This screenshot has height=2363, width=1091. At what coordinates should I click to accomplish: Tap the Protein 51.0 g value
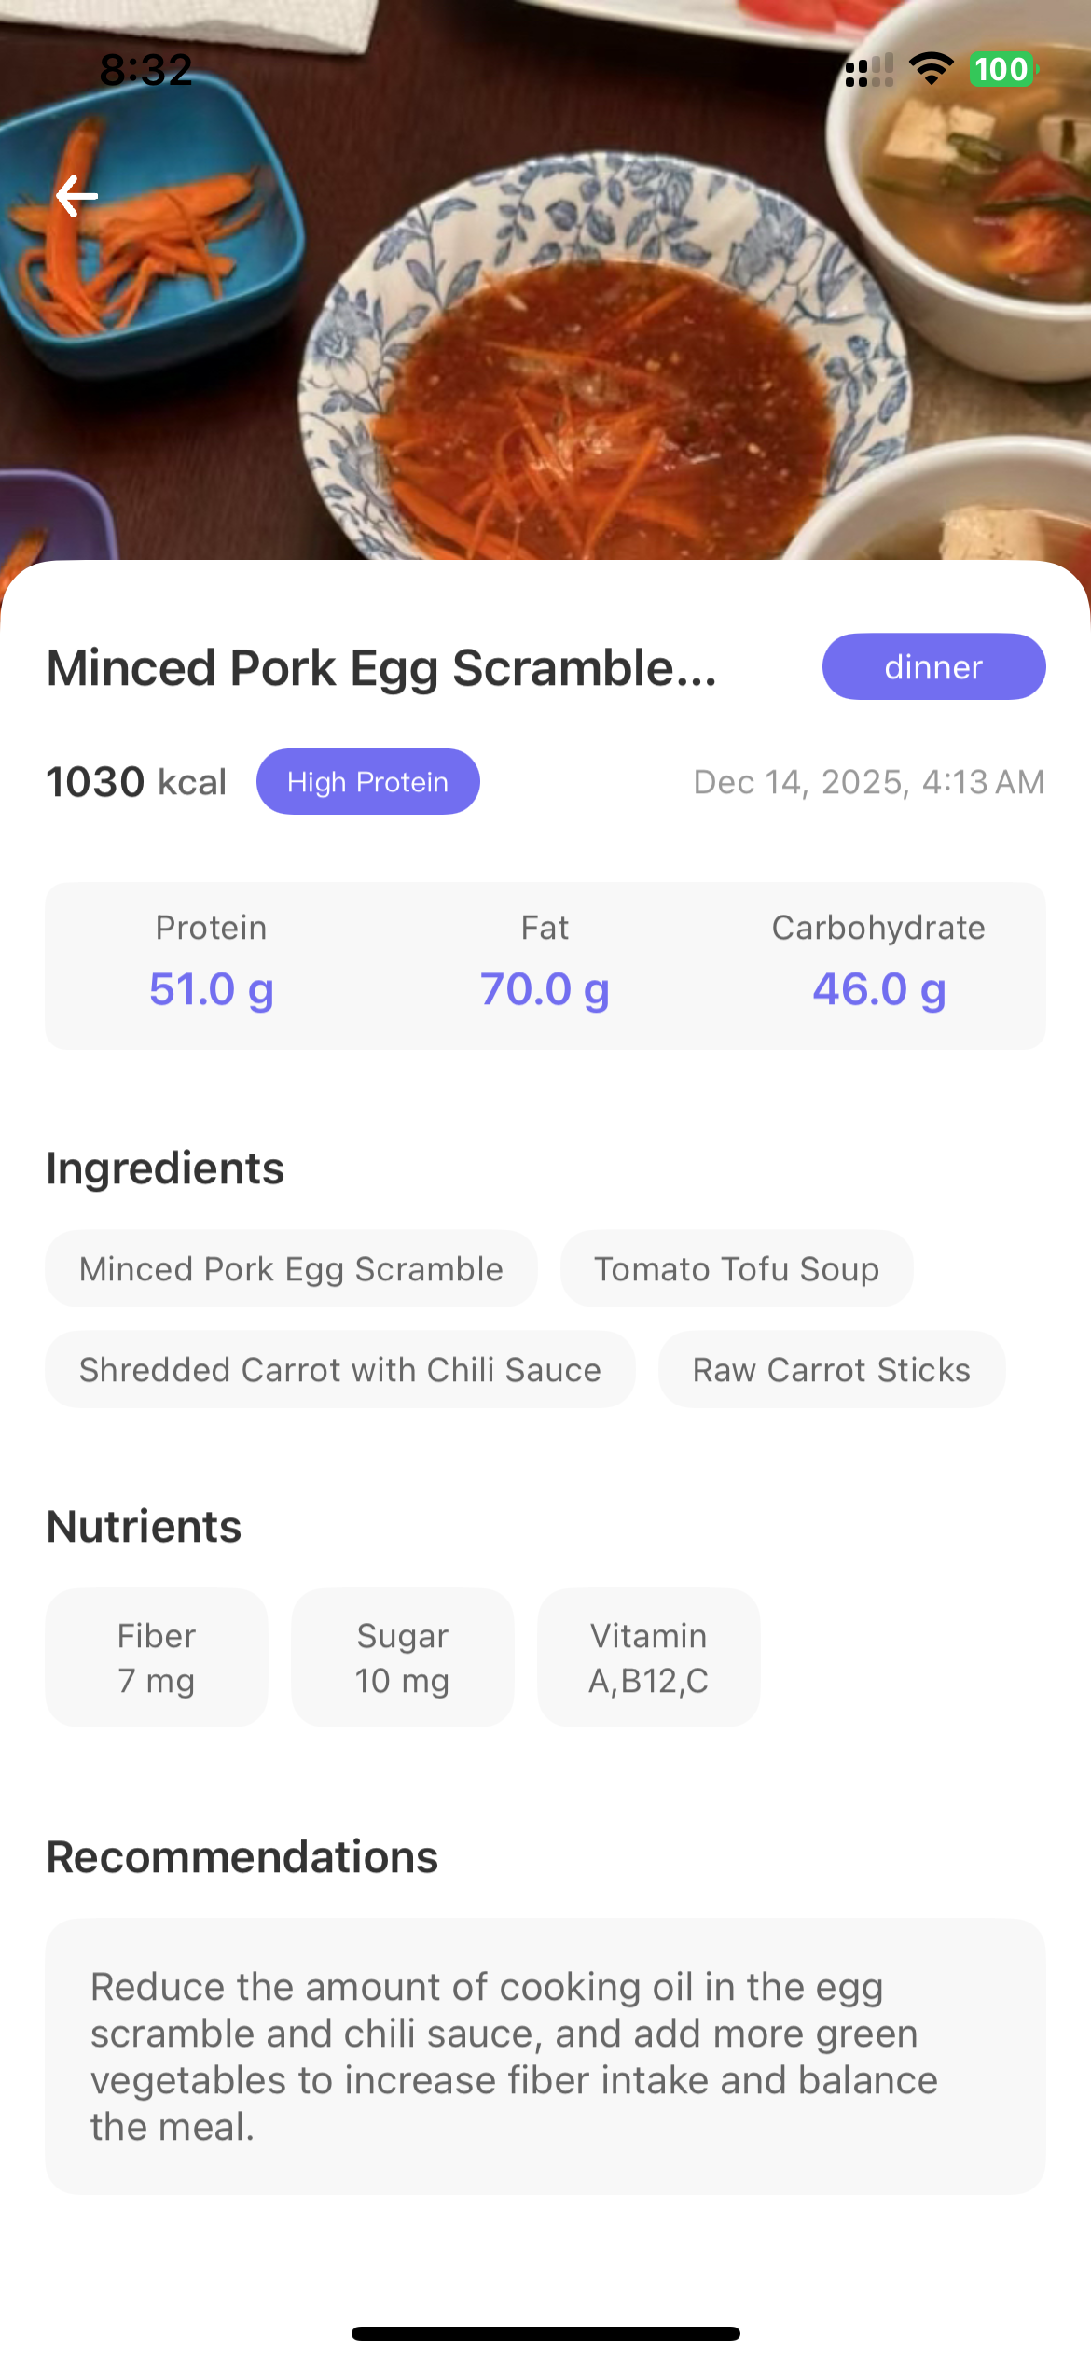(x=212, y=988)
